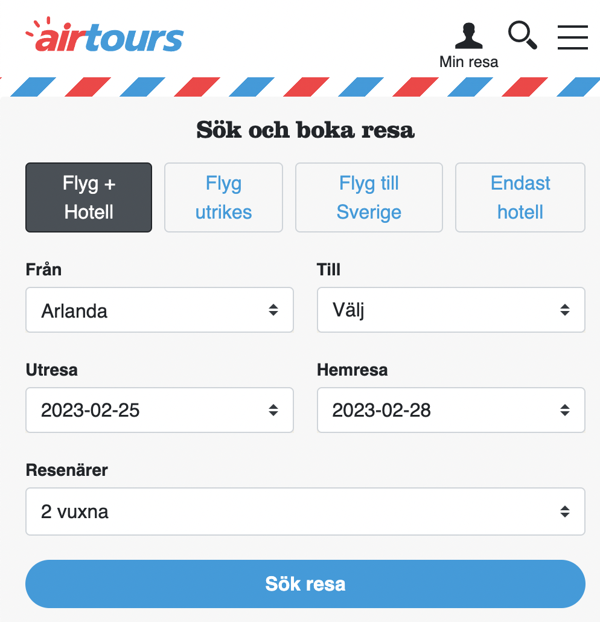Expand the Resenärer dropdown showing 2 vuxna
The image size is (600, 622).
pyautogui.click(x=305, y=511)
